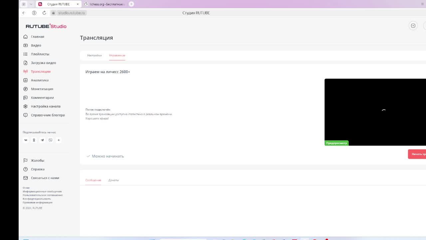Viewport: 426px width, 240px height.
Task: Open the Telegram social icon
Action: pos(42,140)
